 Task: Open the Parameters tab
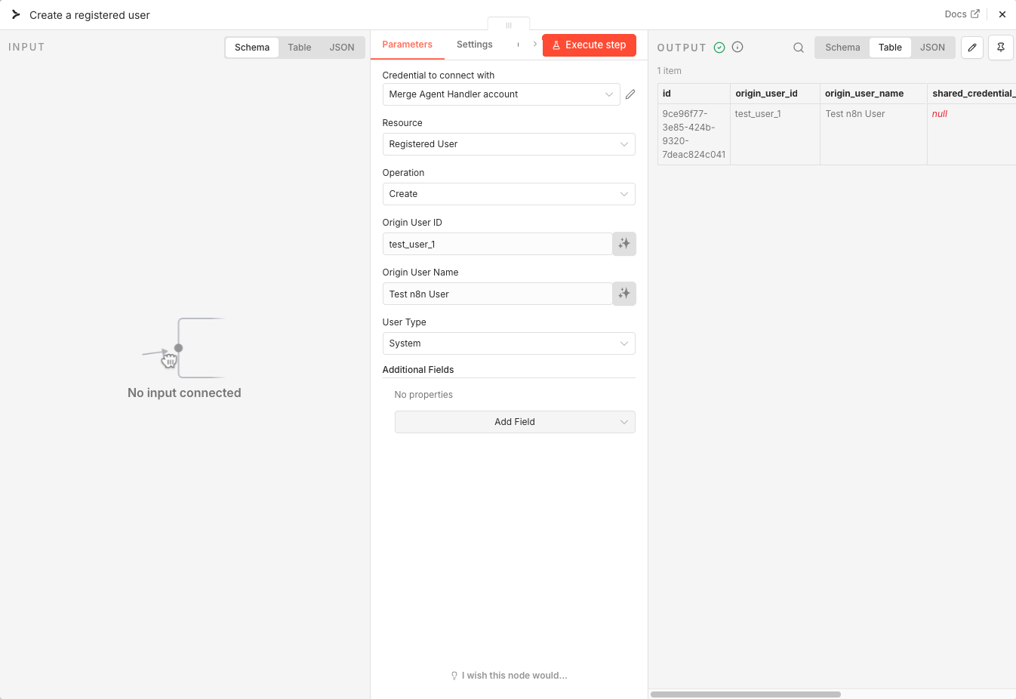tap(408, 45)
